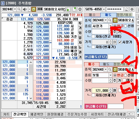Image resolution: width=139 pixels, height=119 pixels.
Task: Toggle the 자동(현재가) checkbox in the sell panel
Action: [x=93, y=47]
